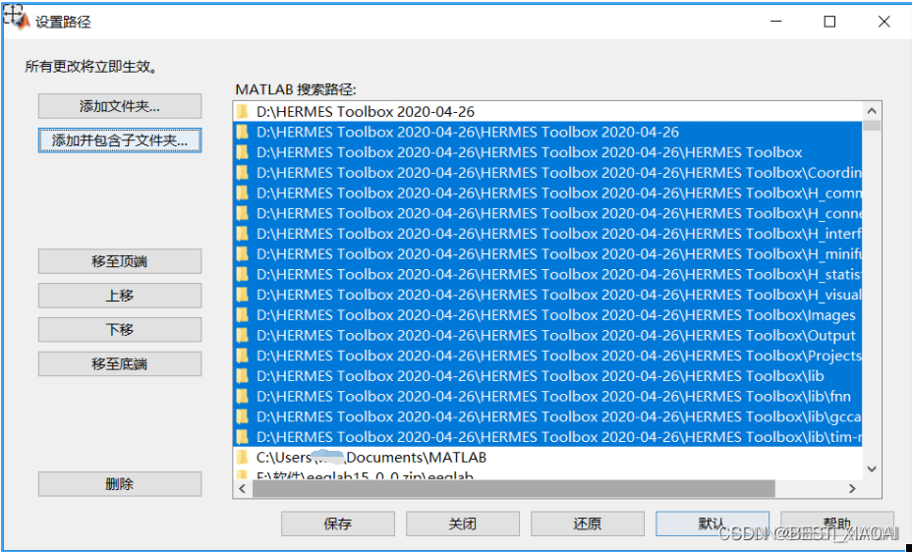Click folder icon of Toolbox\Images row
The width and height of the screenshot is (912, 552).
243,315
